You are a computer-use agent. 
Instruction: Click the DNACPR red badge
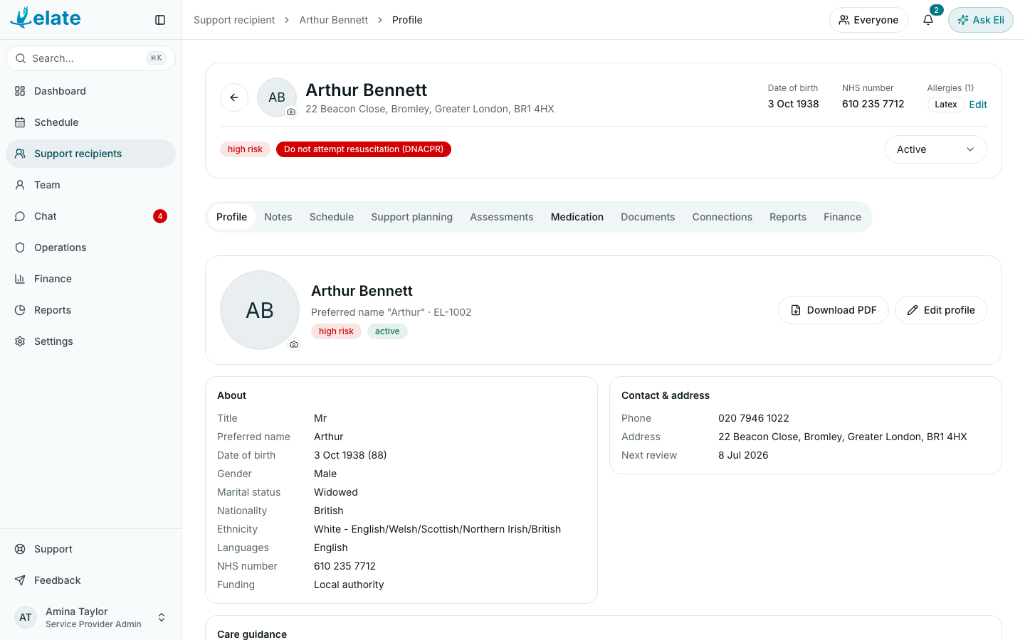(x=364, y=149)
